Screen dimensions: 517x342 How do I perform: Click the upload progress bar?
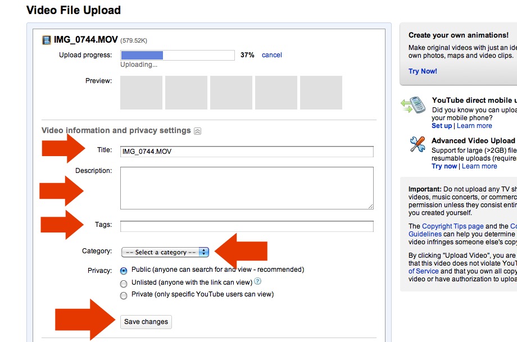178,55
